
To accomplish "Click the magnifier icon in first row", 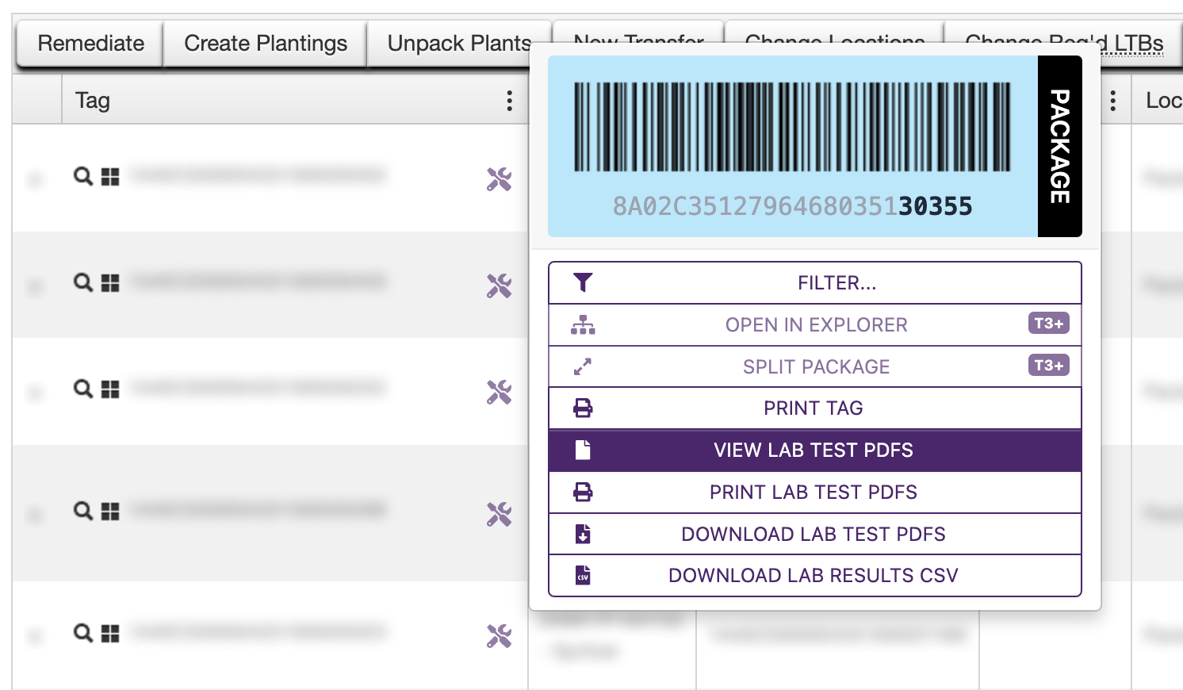I will (x=82, y=176).
